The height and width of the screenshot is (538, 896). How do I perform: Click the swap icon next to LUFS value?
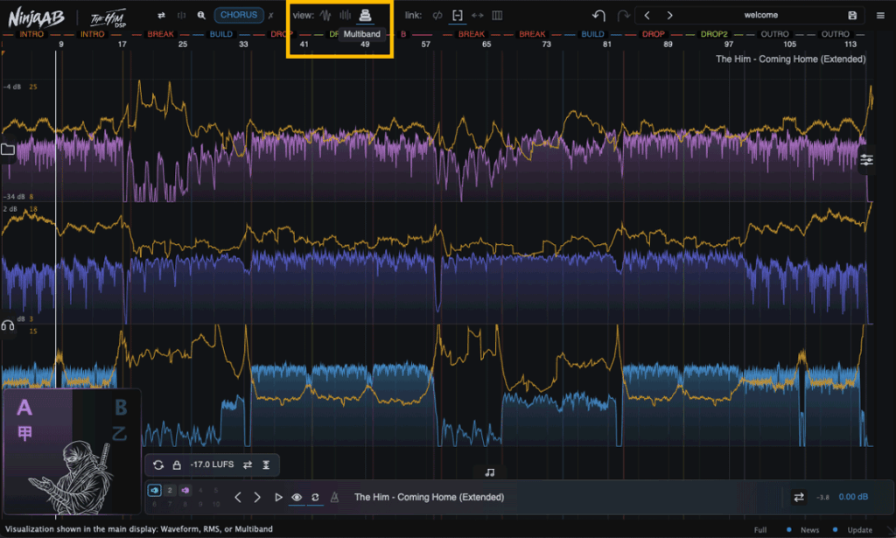pos(248,465)
